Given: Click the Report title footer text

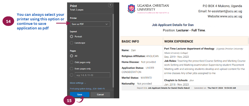Looking at the screenshot, I should tap(163, 88).
